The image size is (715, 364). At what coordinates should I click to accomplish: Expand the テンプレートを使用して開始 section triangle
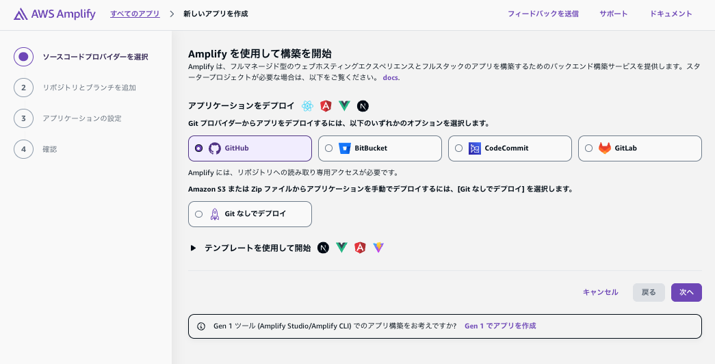[x=194, y=248]
